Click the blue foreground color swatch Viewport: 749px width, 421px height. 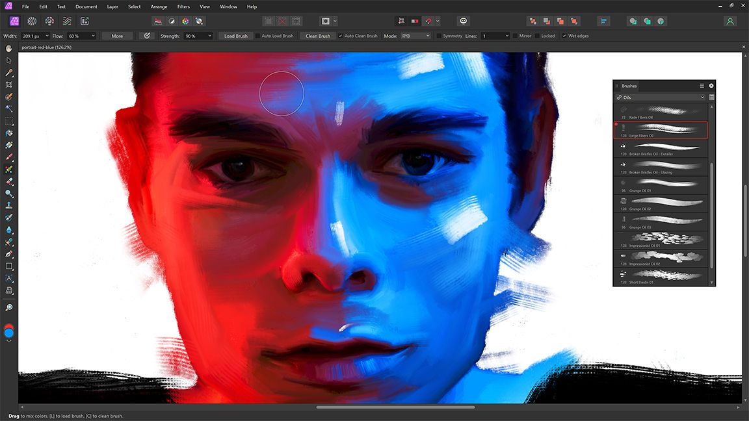click(x=9, y=333)
